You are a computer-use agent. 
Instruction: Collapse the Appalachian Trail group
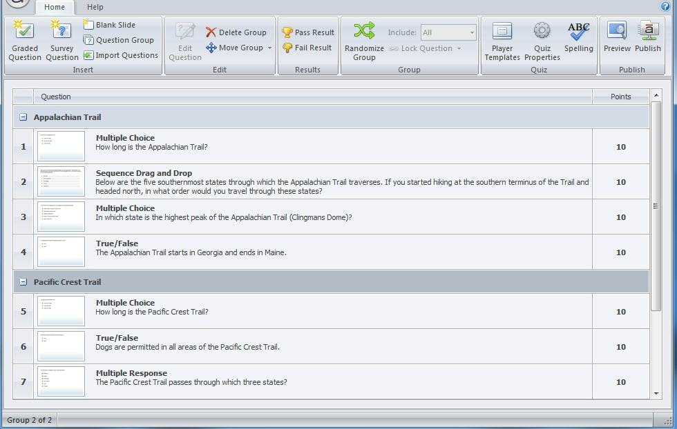click(x=23, y=117)
